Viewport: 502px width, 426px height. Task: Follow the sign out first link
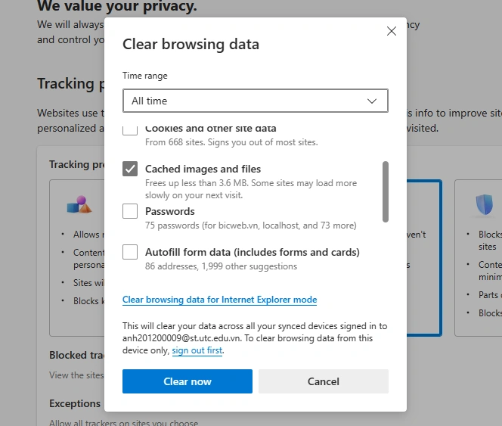pos(197,350)
